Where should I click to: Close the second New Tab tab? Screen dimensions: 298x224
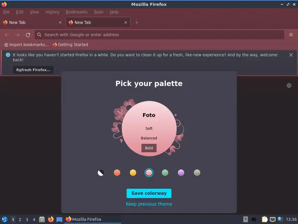point(126,22)
